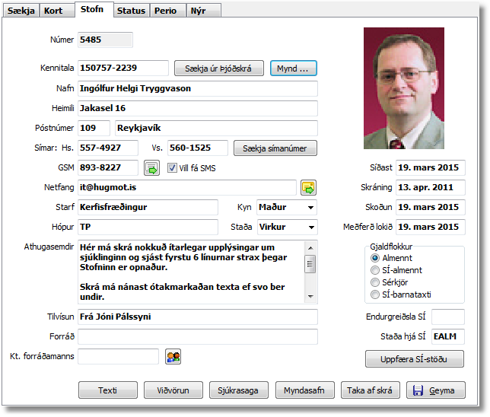Click the Staða hjá SÍ field showing EALM

[448, 336]
